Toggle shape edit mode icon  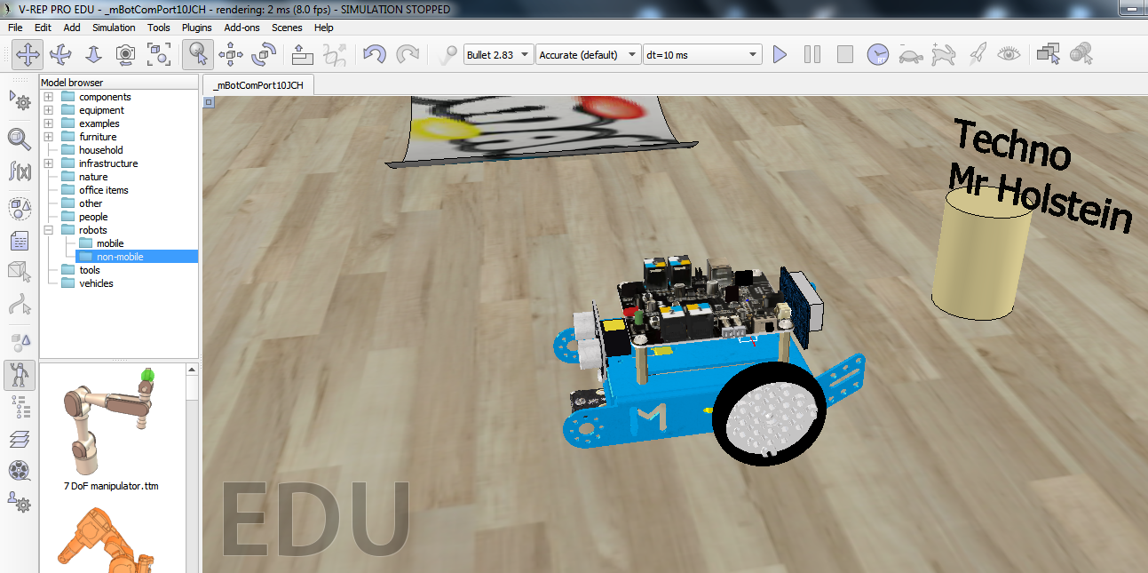tap(20, 273)
